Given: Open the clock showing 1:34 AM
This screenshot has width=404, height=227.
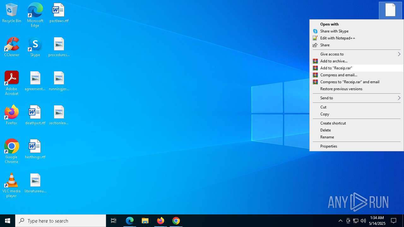Looking at the screenshot, I should tap(377, 221).
